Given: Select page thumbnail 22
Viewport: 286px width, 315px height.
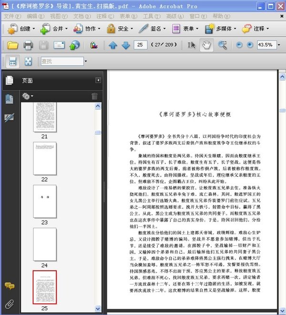Looking at the screenshot, I should pos(45,159).
